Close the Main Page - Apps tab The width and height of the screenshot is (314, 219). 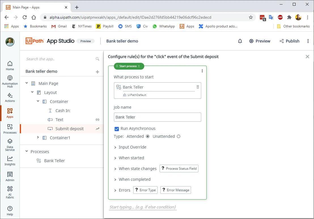point(66,7)
